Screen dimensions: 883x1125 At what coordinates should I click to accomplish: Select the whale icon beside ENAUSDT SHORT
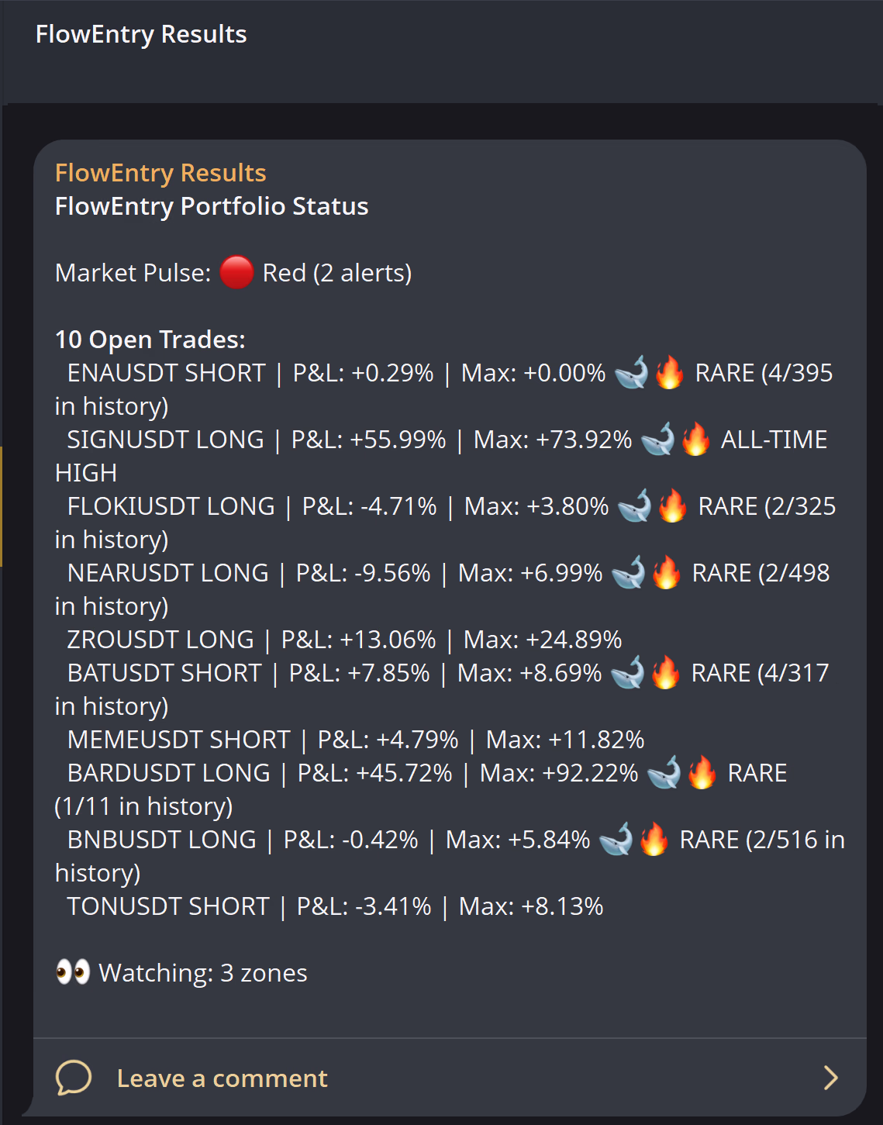629,373
